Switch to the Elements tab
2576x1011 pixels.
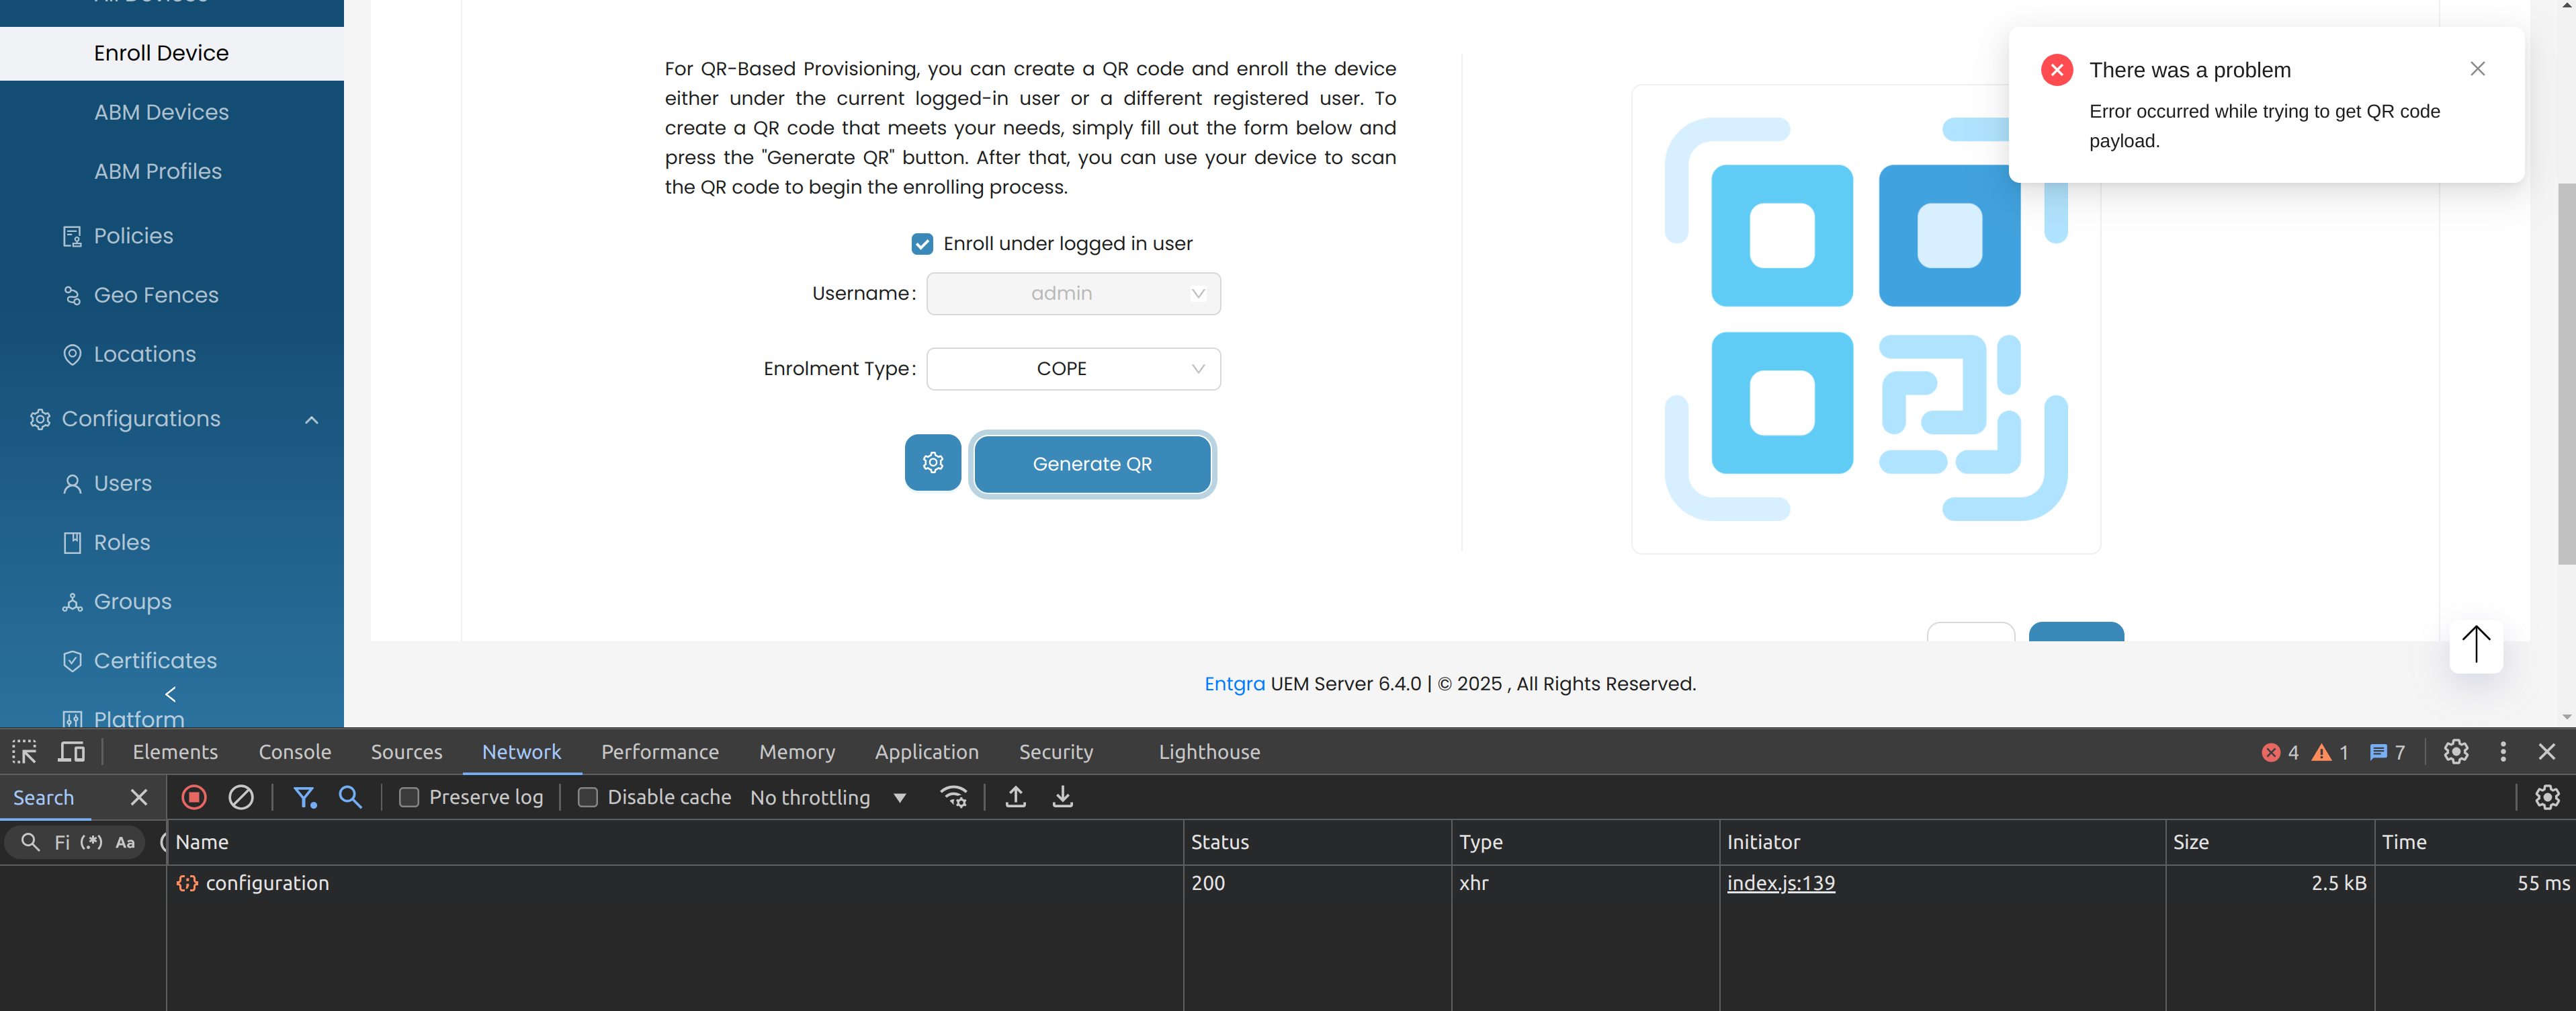pyautogui.click(x=175, y=752)
